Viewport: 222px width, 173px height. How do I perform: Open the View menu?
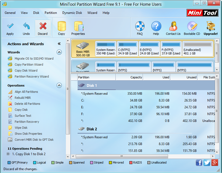point(24,13)
